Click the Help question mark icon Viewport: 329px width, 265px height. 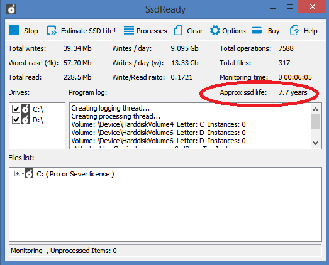(x=294, y=30)
